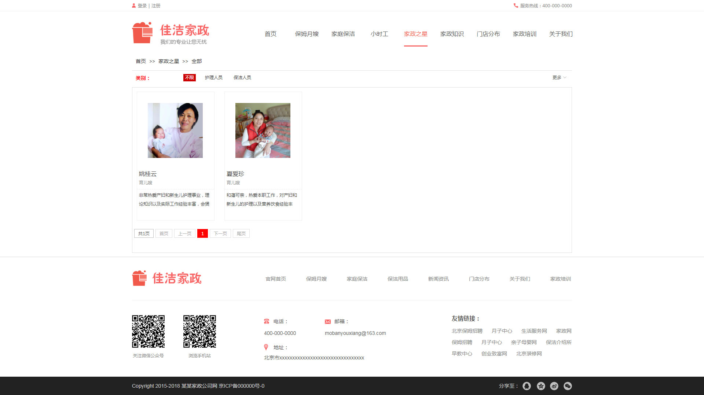Open the 保姆月嫂 navigation item
The width and height of the screenshot is (704, 395).
(307, 34)
